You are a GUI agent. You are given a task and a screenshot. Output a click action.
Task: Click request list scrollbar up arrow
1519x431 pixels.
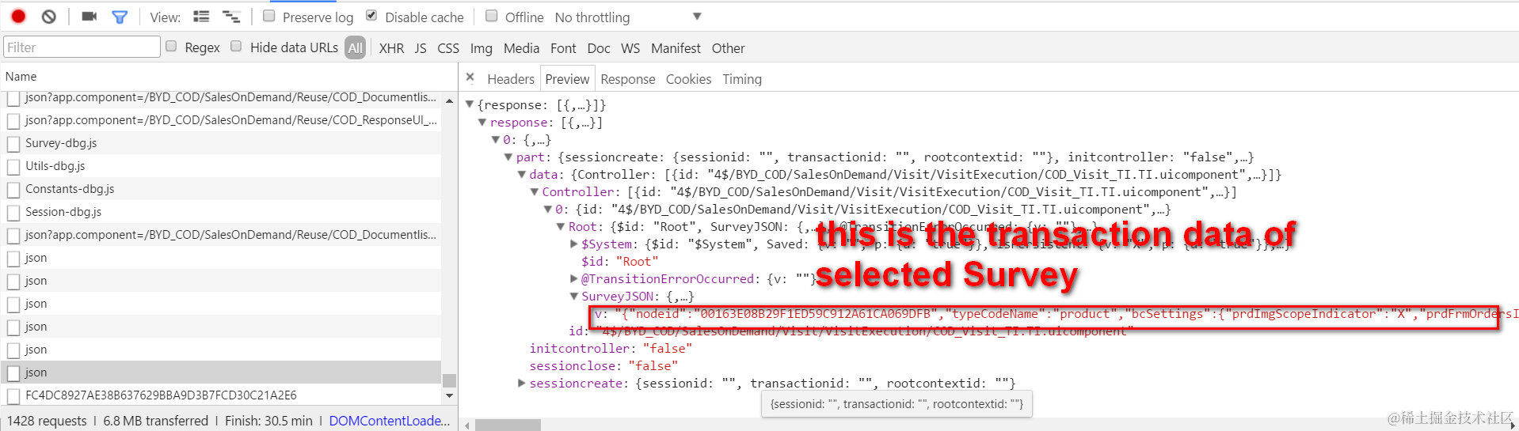[x=449, y=101]
